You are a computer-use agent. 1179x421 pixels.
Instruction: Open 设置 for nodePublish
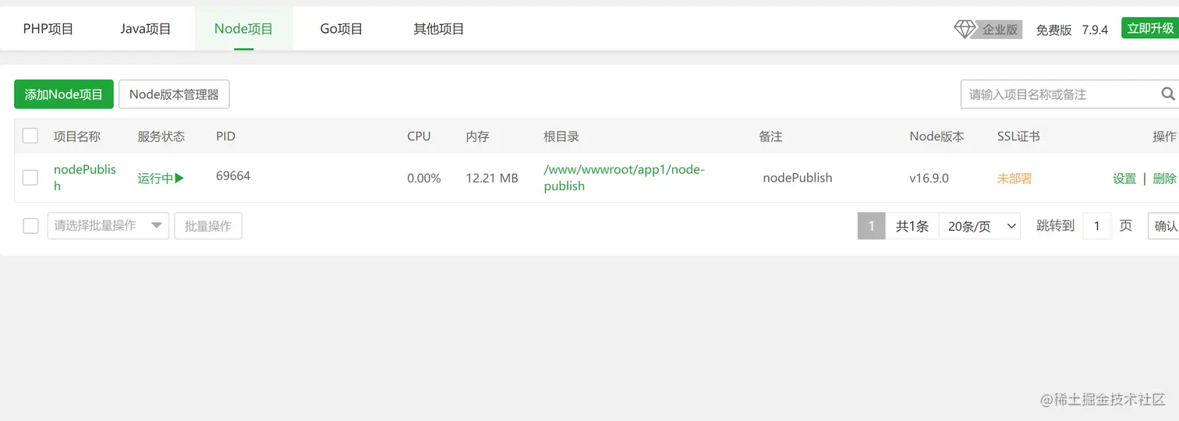[x=1124, y=179]
